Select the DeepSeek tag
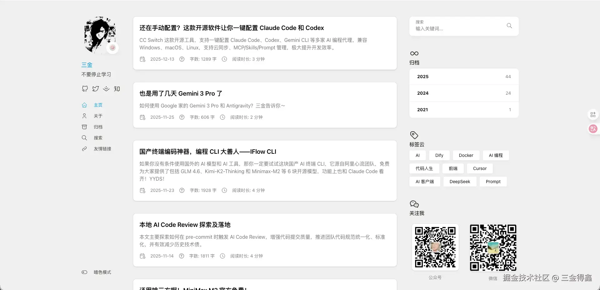The width and height of the screenshot is (600, 290). pyautogui.click(x=460, y=182)
